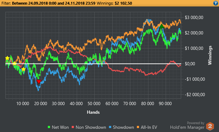Click the $2 000,00 axis label
Viewport: 219px width, 132px height.
[x=194, y=33]
